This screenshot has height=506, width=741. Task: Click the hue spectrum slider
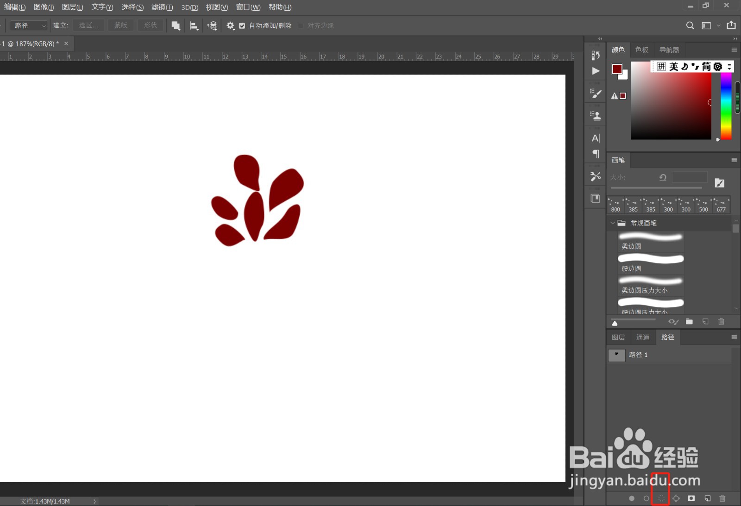tap(726, 106)
